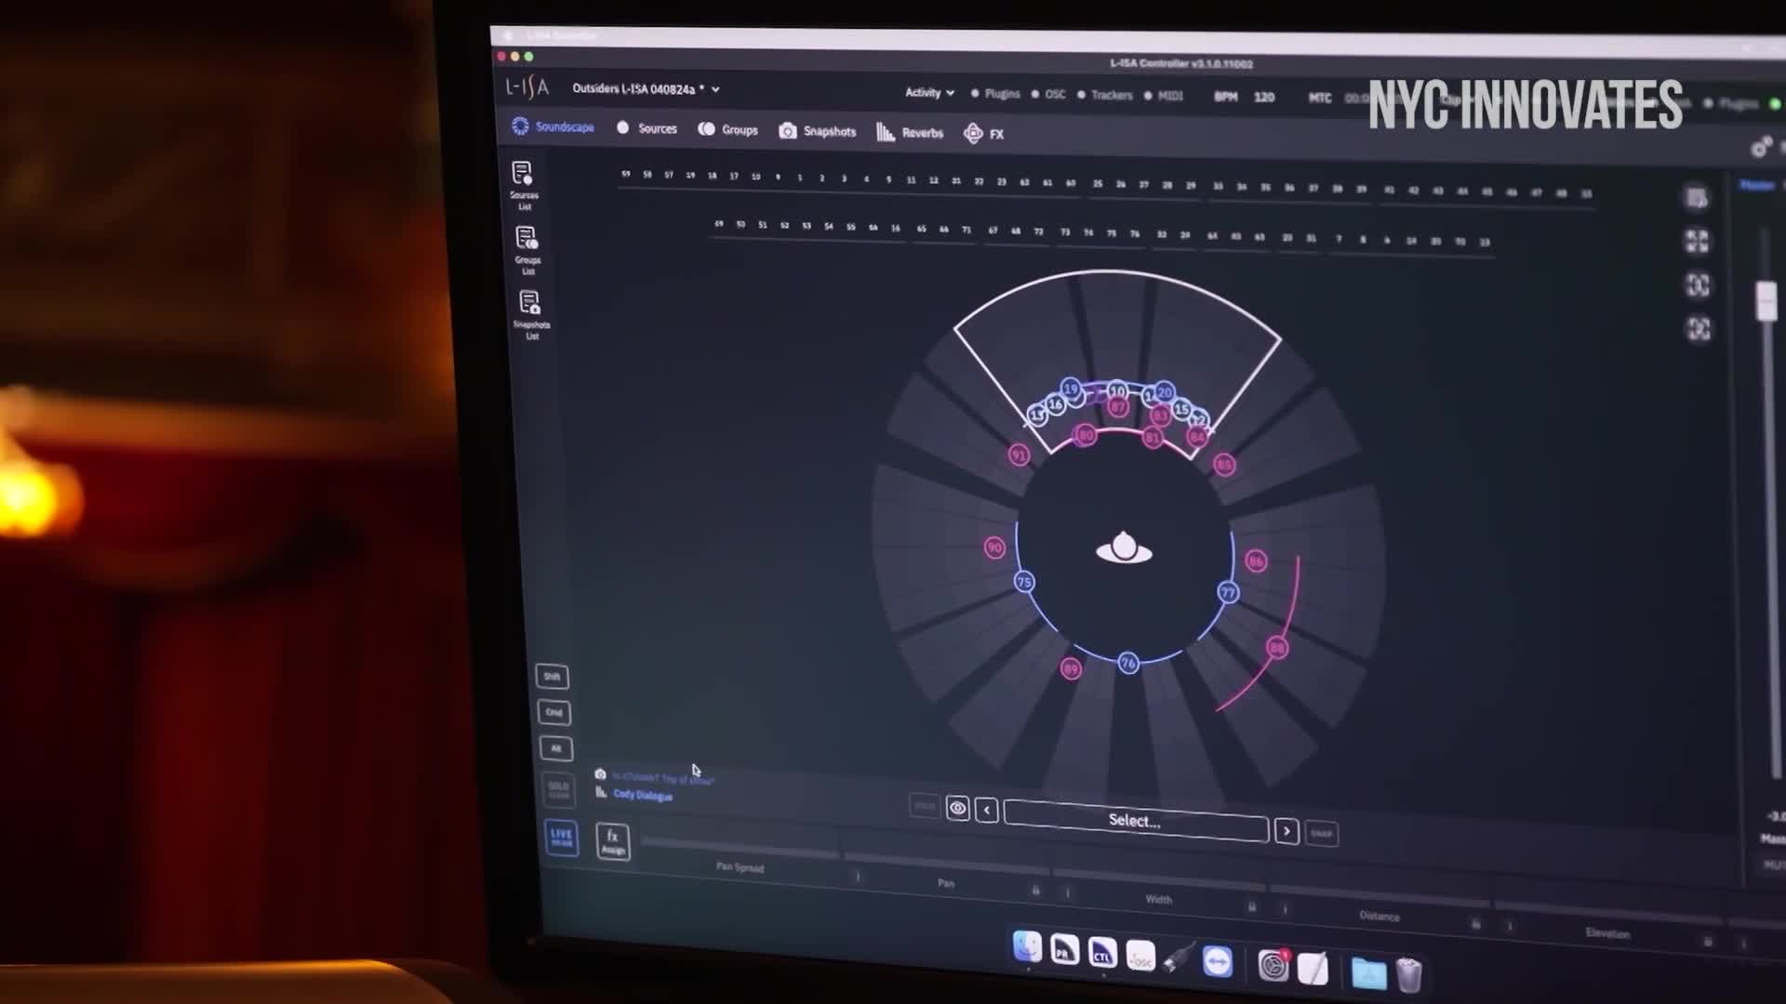Open the PR processor app in Dock
The image size is (1786, 1004).
[x=1064, y=949]
